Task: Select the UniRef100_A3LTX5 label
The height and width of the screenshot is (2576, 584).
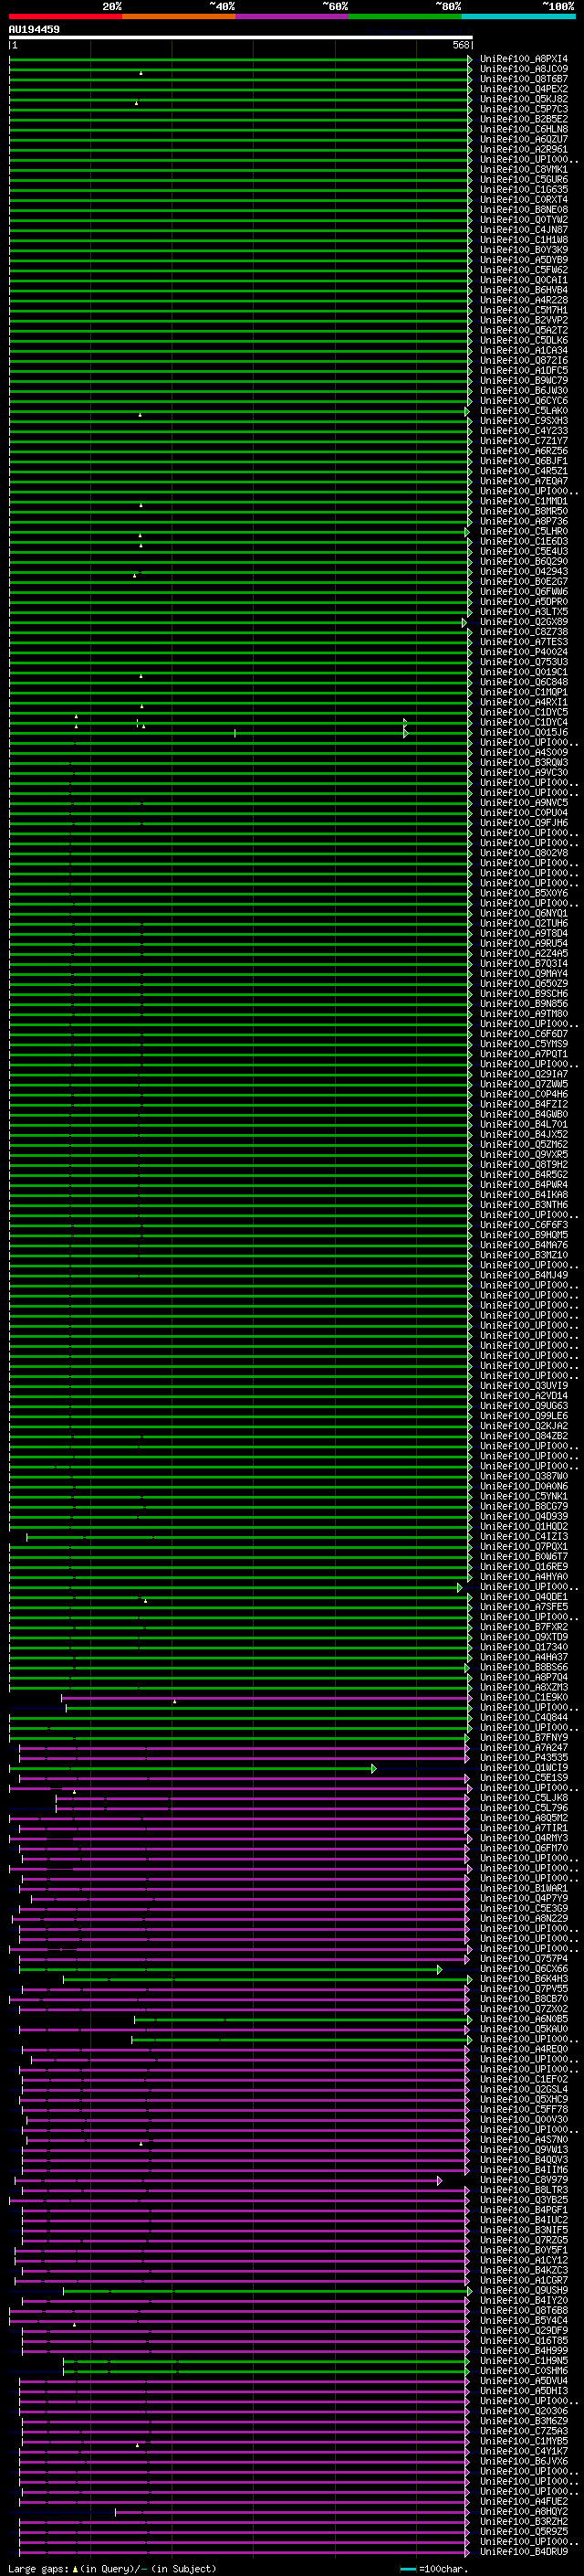Action: click(524, 612)
